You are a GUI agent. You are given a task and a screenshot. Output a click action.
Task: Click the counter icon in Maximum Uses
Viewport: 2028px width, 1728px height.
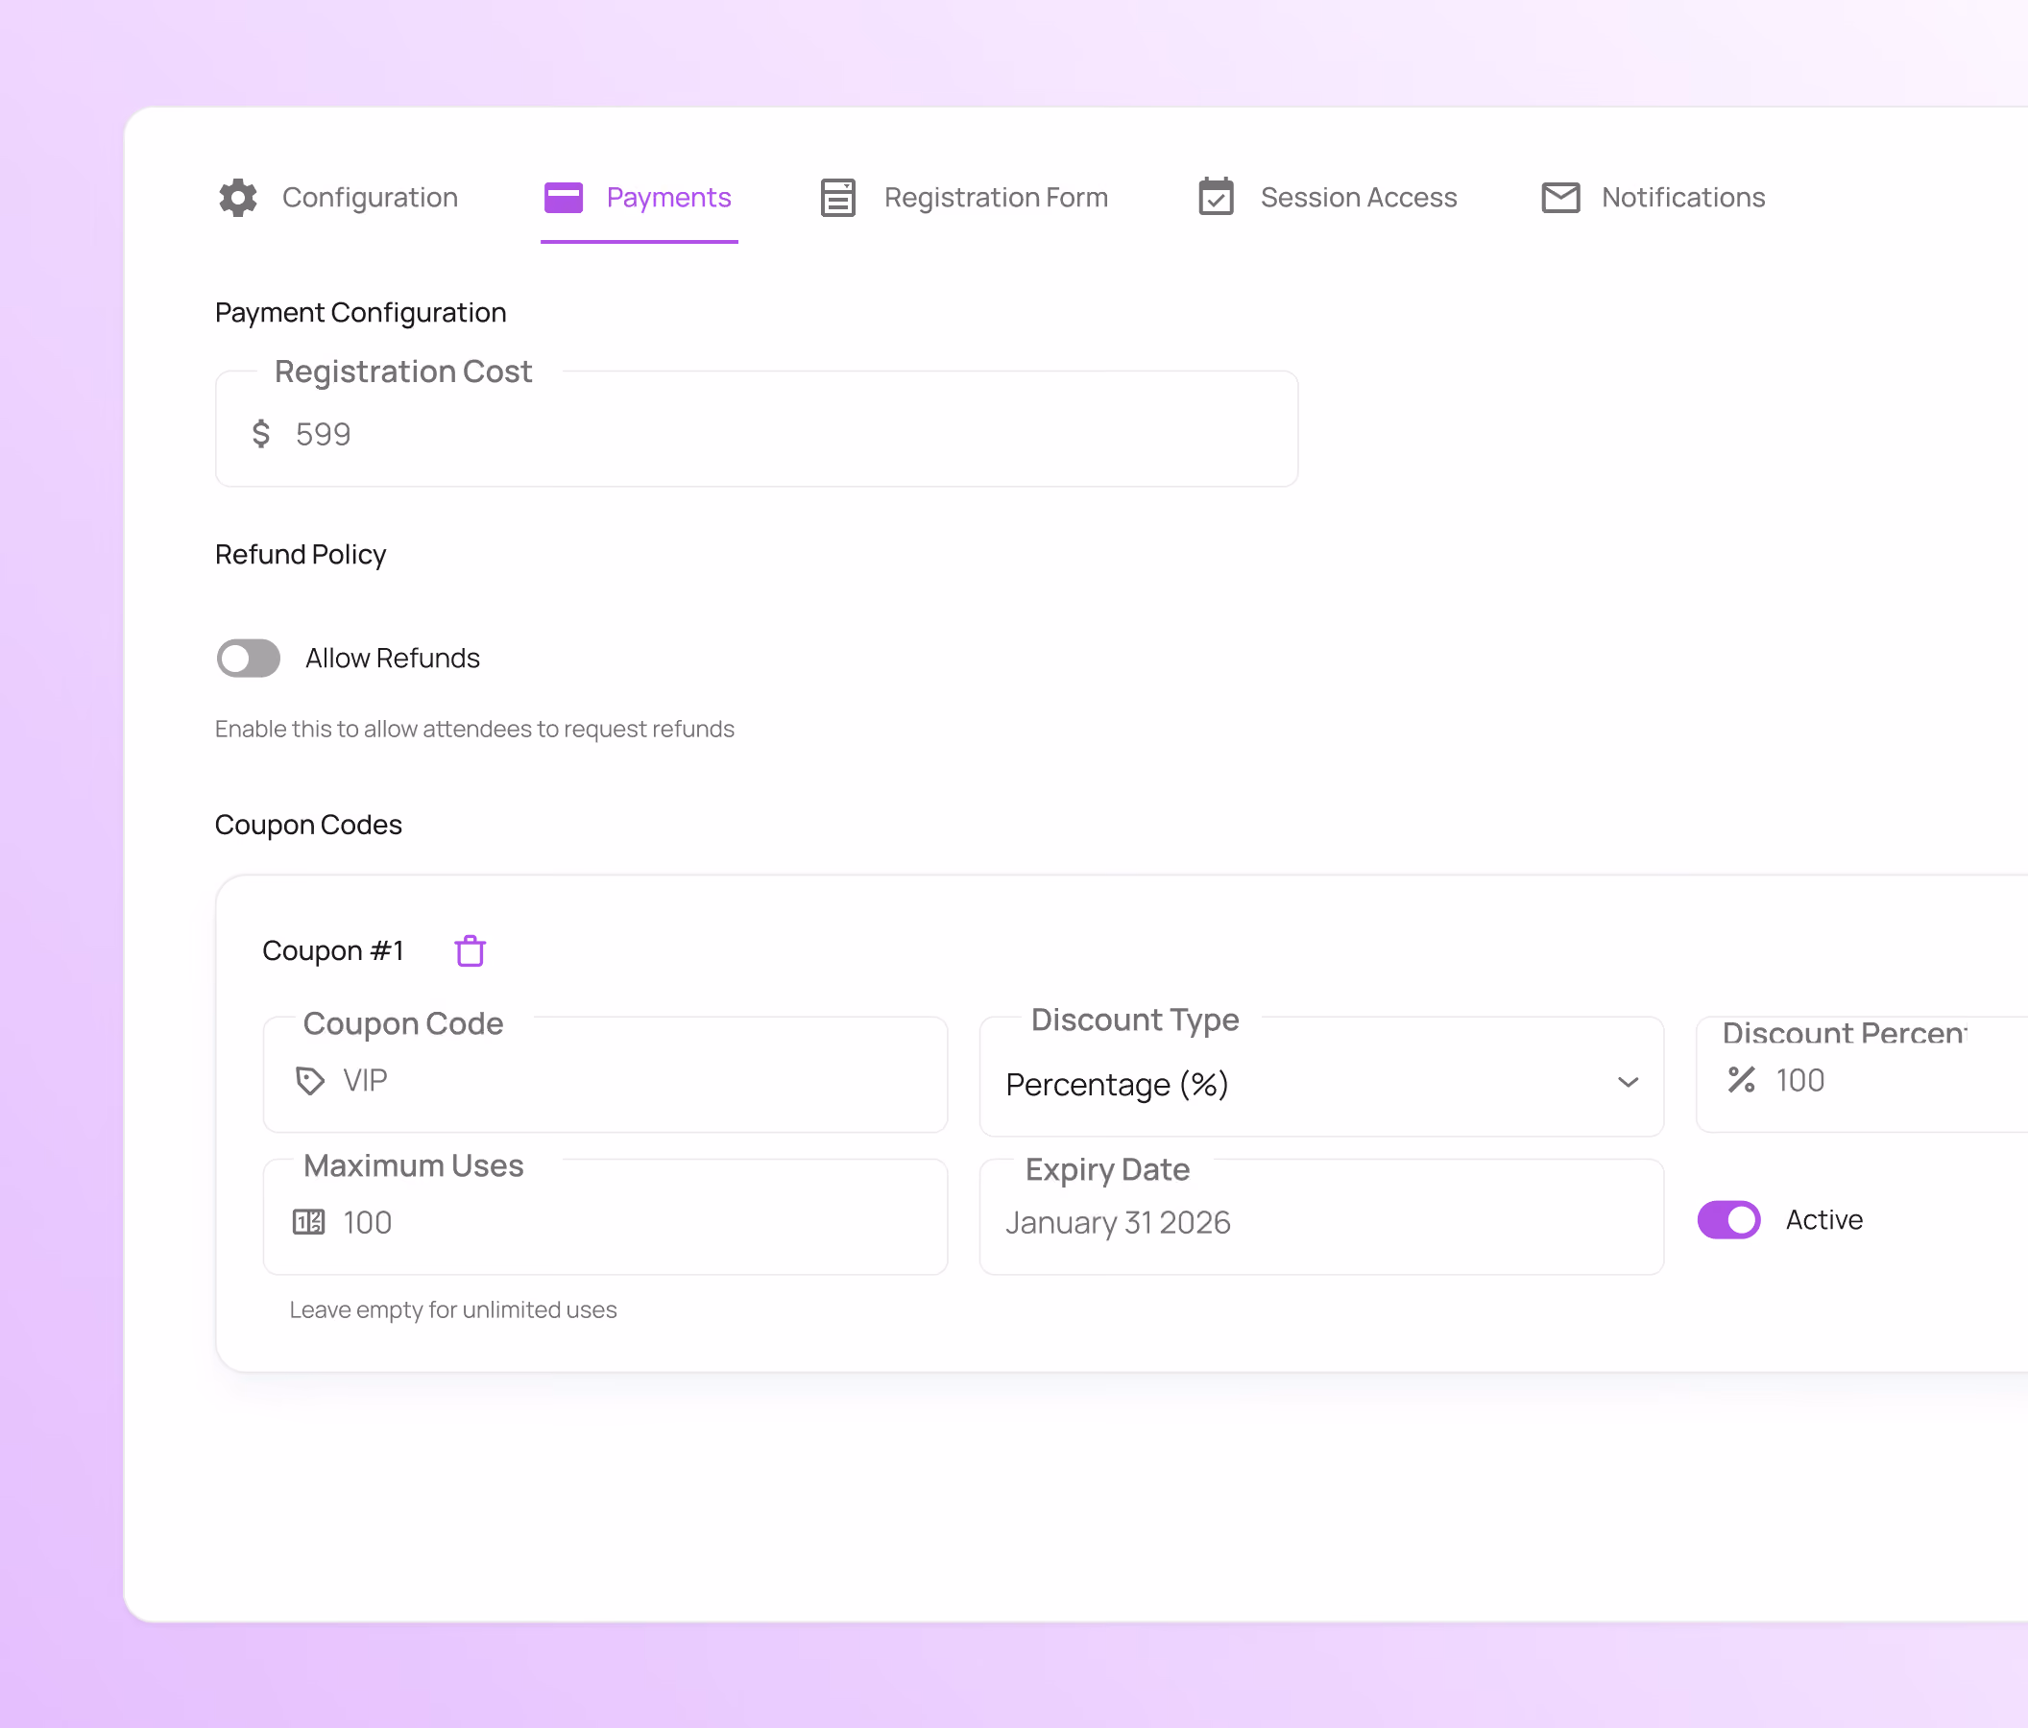[309, 1222]
